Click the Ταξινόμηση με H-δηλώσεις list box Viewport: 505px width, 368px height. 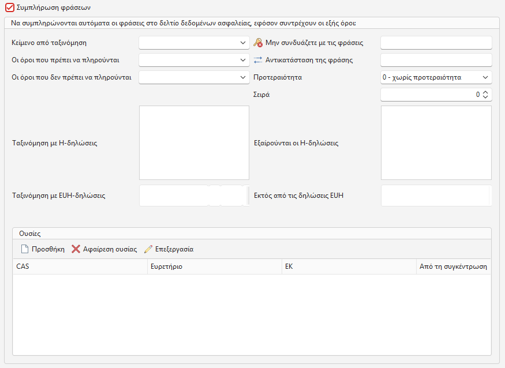point(194,142)
